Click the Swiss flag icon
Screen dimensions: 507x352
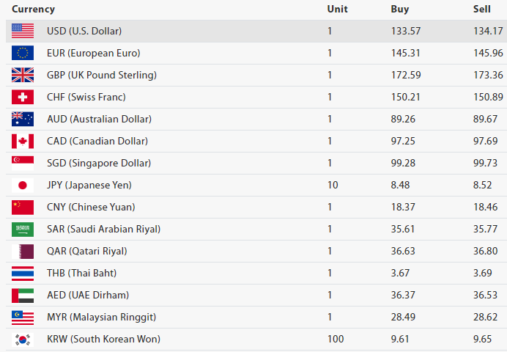pos(23,97)
